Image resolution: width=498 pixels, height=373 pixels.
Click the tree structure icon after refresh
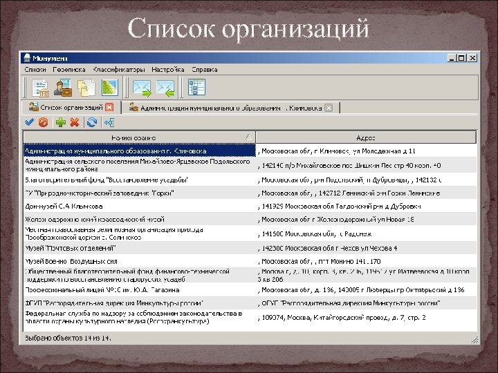click(x=109, y=122)
